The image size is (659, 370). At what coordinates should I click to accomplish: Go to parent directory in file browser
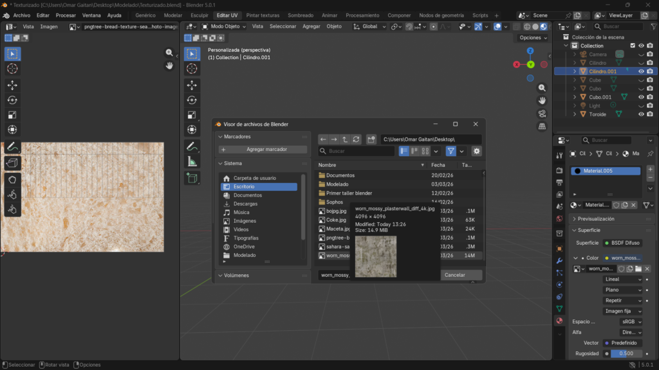(345, 139)
